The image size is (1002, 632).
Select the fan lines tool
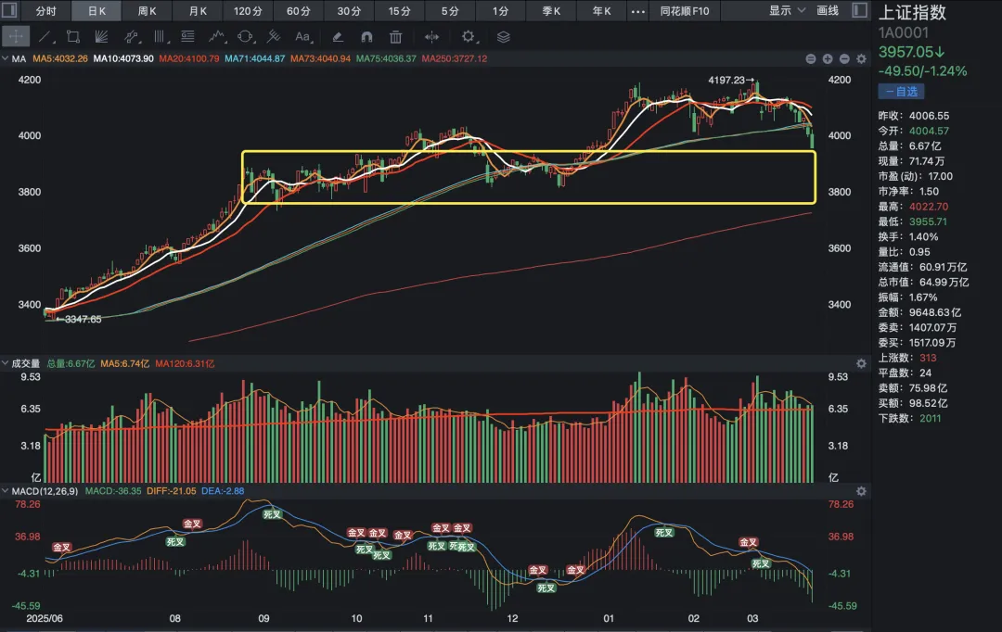[101, 37]
